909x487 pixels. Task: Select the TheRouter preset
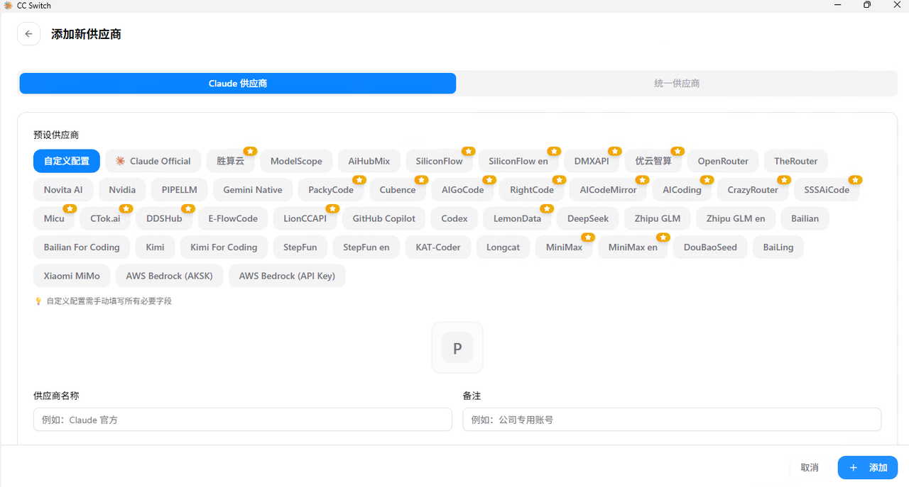(x=796, y=161)
